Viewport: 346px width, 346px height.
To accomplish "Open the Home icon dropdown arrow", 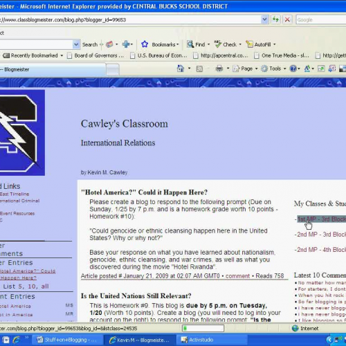I will [x=190, y=69].
